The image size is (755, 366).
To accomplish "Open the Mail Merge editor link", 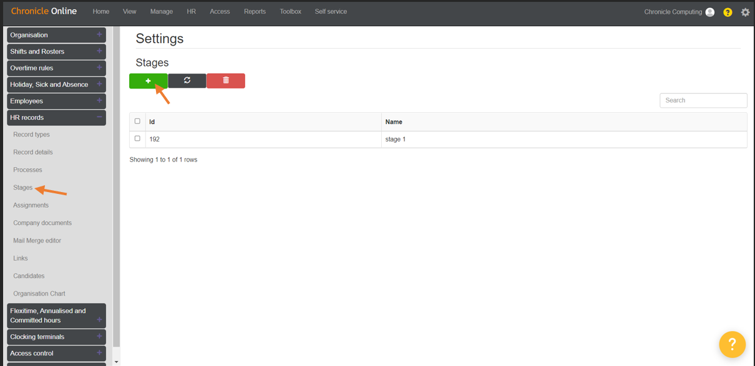I will click(37, 241).
